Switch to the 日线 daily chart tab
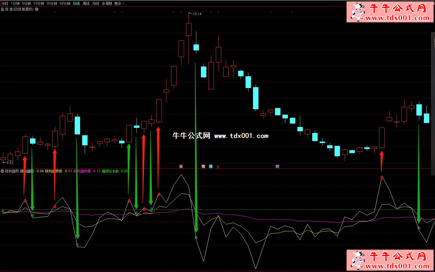 pos(76,3)
